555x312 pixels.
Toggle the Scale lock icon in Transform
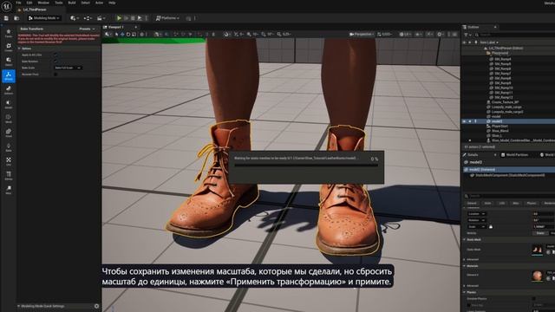491,227
